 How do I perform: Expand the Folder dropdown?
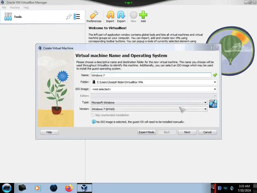click(x=215, y=82)
